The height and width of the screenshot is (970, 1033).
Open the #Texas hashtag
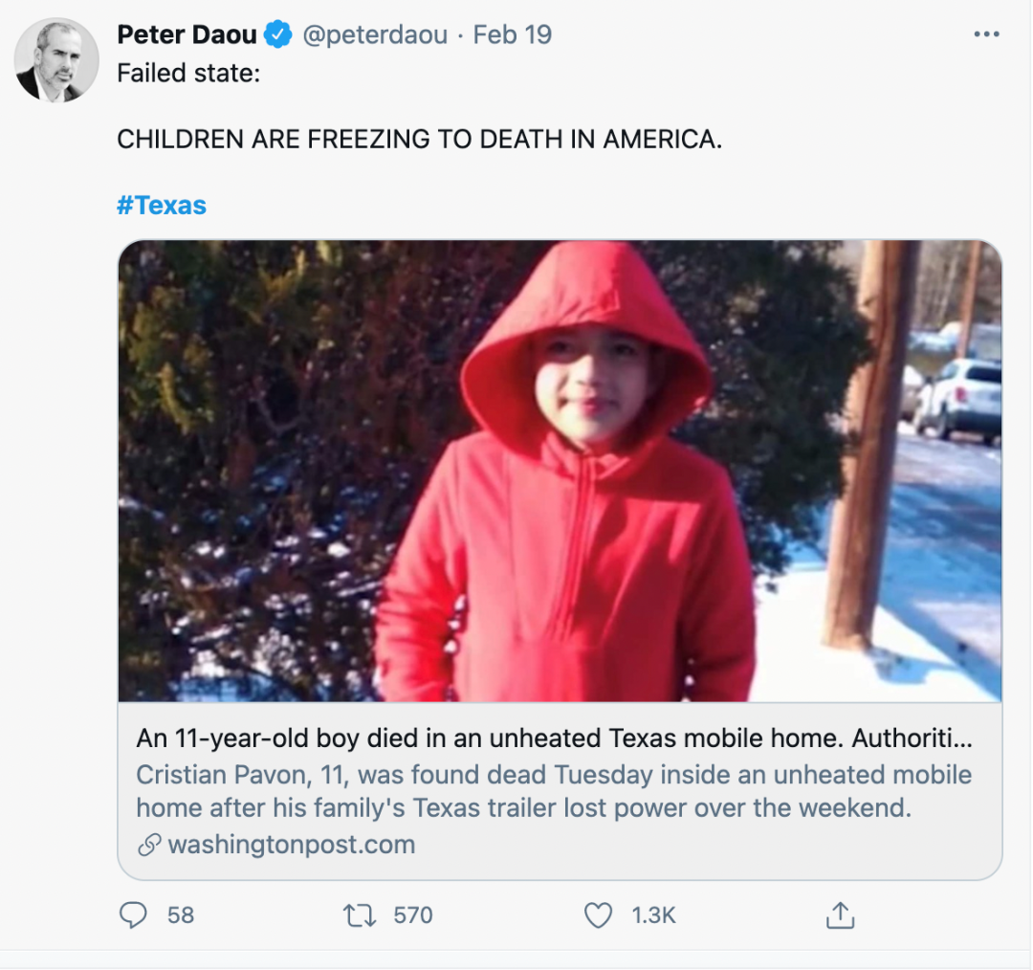(x=162, y=205)
